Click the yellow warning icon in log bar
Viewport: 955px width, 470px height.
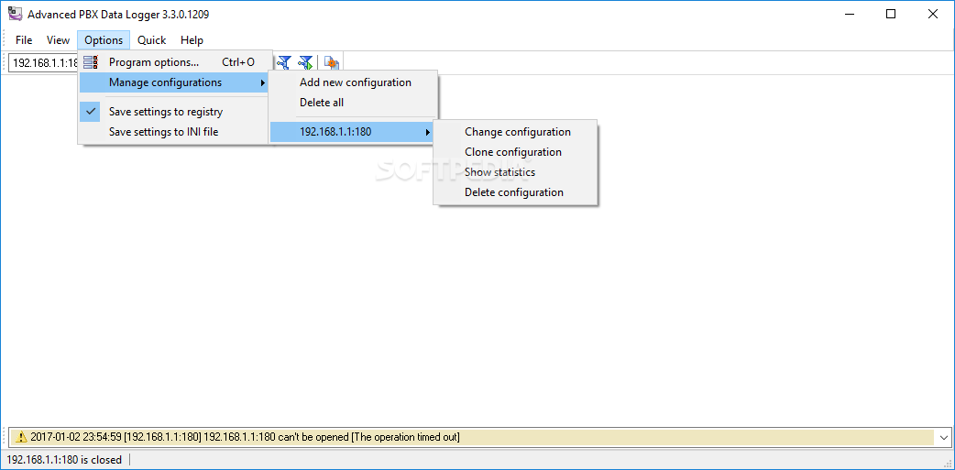[21, 436]
